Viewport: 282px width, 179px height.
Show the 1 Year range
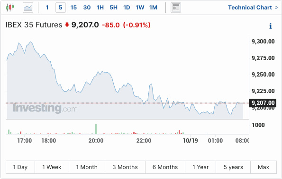200,167
